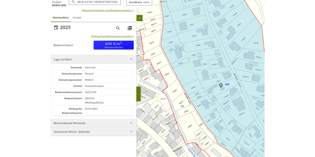Open Allgemeine Hinweise zum Richtwert link
The height and width of the screenshot is (157, 315).
point(108,10)
